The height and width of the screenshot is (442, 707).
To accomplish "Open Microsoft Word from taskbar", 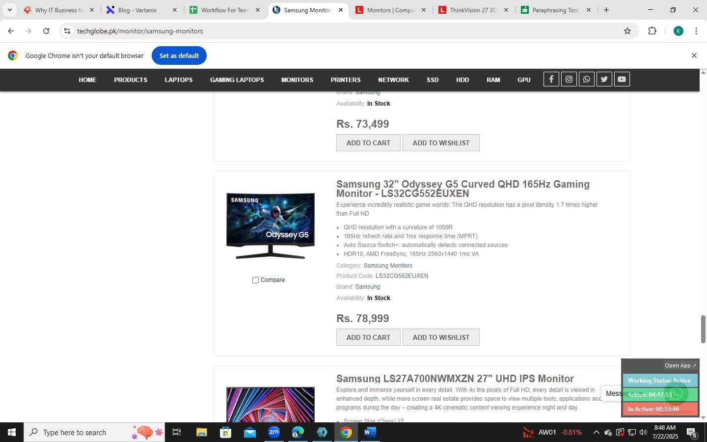I will pyautogui.click(x=370, y=432).
